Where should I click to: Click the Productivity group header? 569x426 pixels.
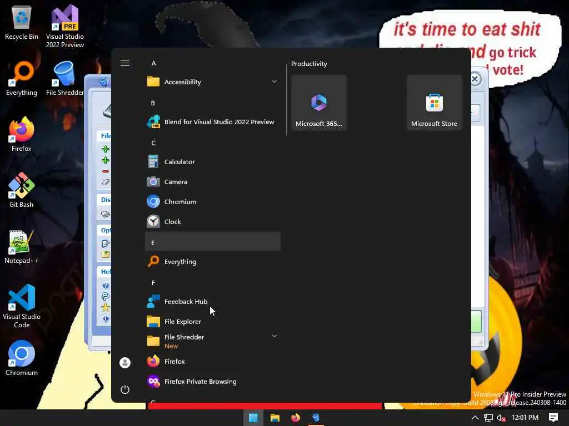tap(309, 64)
